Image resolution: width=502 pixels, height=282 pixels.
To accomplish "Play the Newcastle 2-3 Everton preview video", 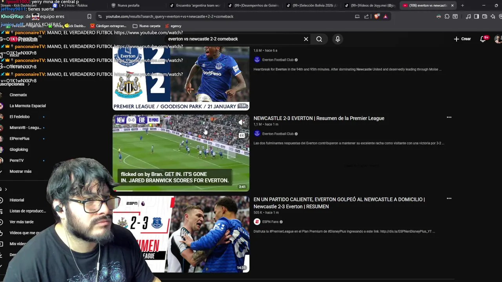I will (x=181, y=153).
